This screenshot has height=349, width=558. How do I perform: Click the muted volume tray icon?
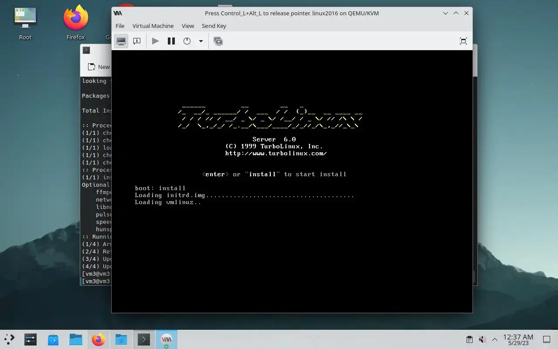click(x=482, y=339)
